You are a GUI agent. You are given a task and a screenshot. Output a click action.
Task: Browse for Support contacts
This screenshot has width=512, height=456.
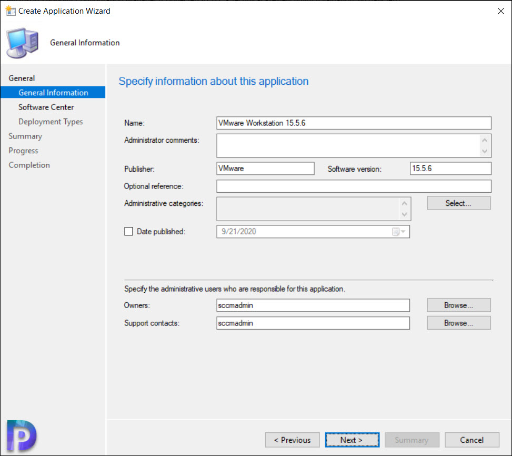coord(458,323)
